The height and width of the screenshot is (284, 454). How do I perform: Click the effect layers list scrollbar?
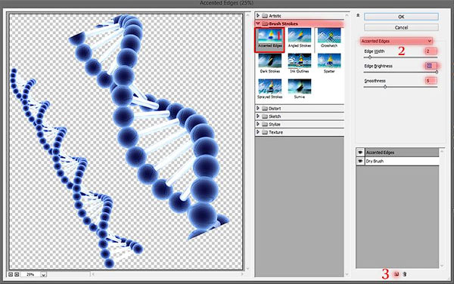tap(442, 208)
